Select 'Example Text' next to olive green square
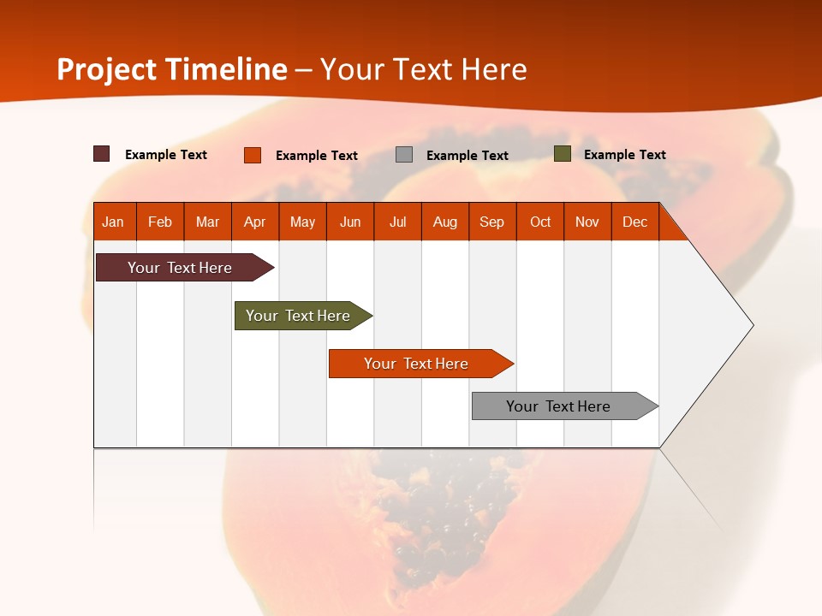 (625, 155)
